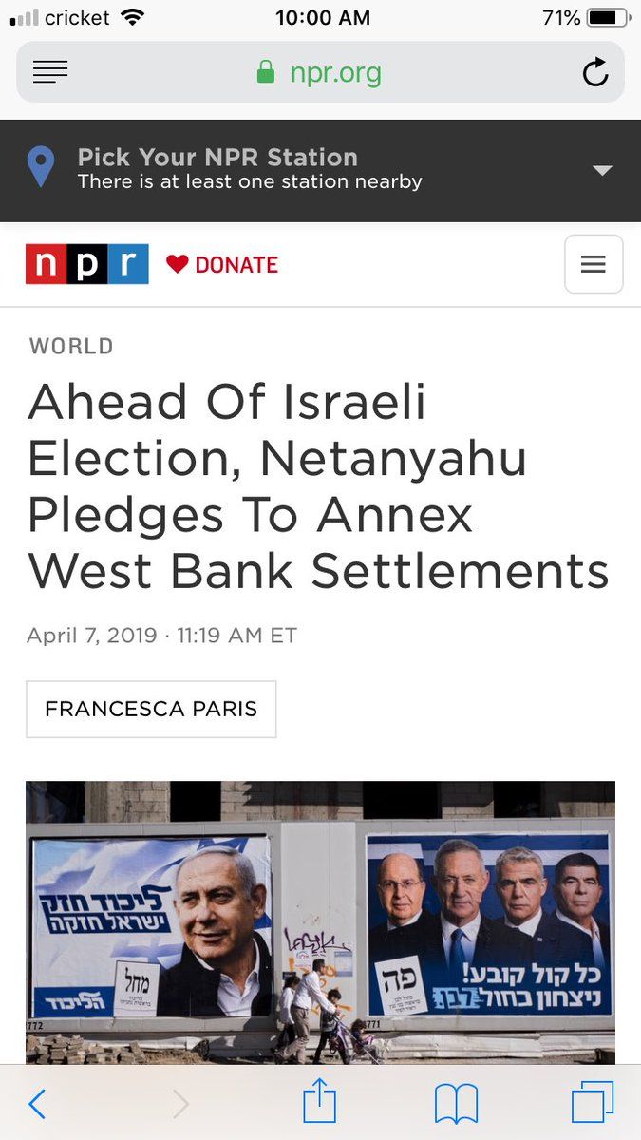Go back with the Safari back arrow

coord(38,1103)
